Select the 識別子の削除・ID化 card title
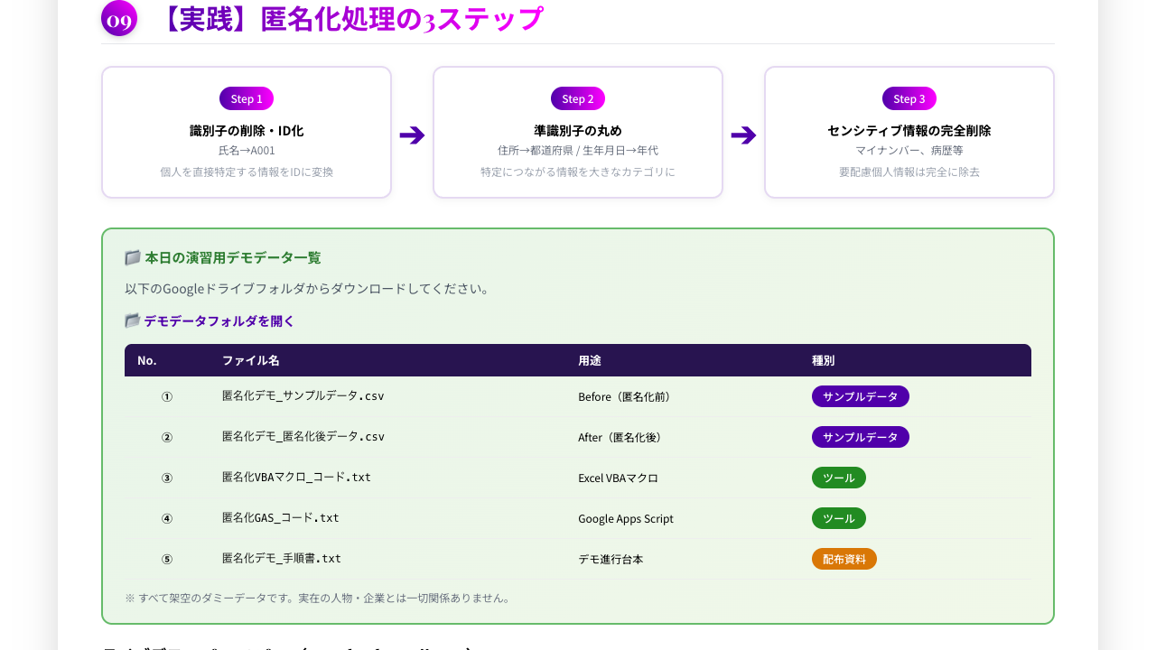1156x650 pixels. 247,130
